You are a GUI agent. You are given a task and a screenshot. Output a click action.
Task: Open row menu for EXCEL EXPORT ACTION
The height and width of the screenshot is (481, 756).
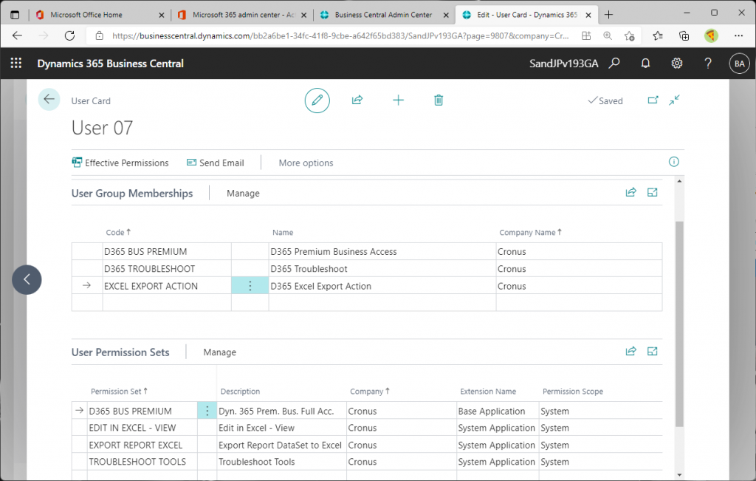[250, 286]
